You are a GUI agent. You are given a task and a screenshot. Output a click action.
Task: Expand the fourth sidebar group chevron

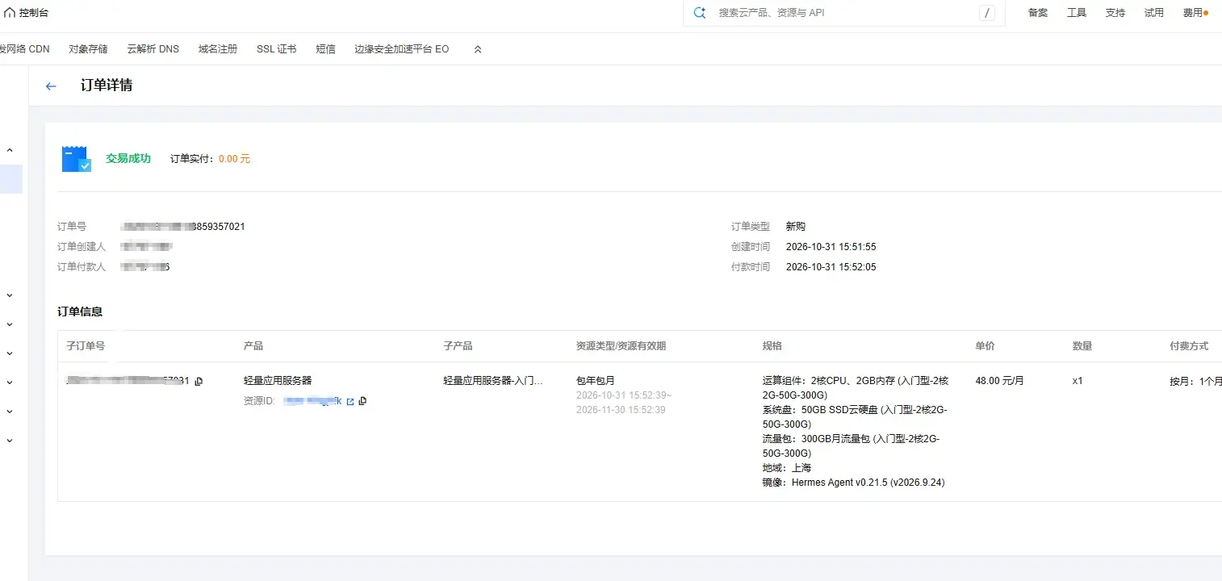pos(10,353)
